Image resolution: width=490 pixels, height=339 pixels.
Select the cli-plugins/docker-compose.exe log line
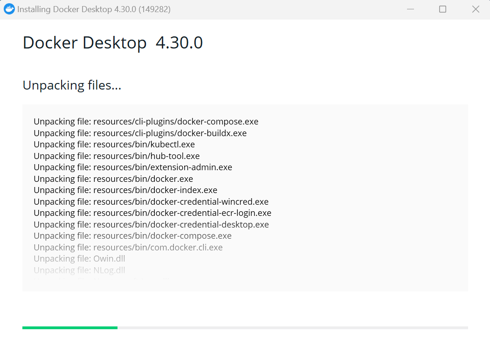146,122
